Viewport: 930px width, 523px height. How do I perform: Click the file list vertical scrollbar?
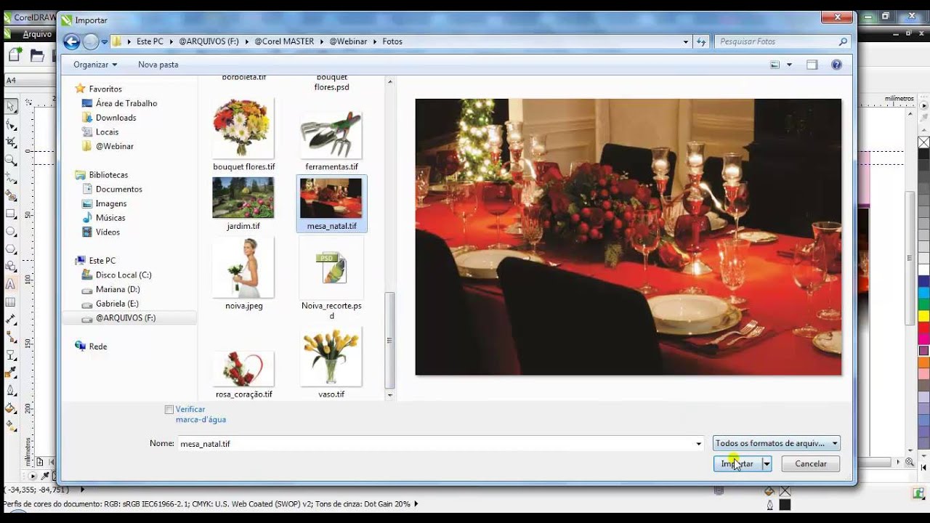coord(390,341)
